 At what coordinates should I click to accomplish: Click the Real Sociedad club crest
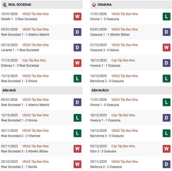5,5
